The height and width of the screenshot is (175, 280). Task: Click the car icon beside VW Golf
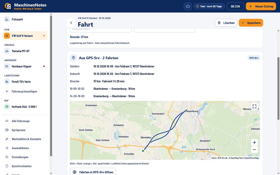[7, 36]
